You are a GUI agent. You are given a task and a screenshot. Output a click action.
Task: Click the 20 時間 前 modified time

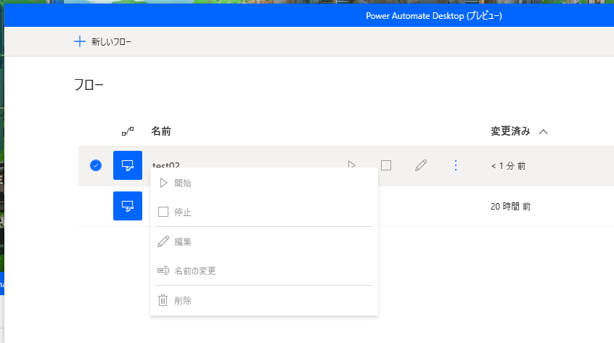(x=511, y=207)
